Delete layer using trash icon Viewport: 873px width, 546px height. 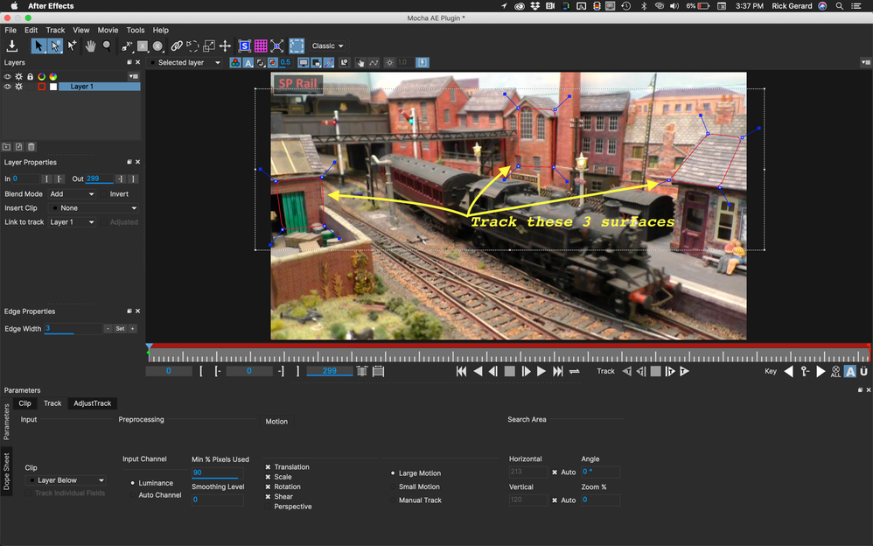(x=31, y=147)
